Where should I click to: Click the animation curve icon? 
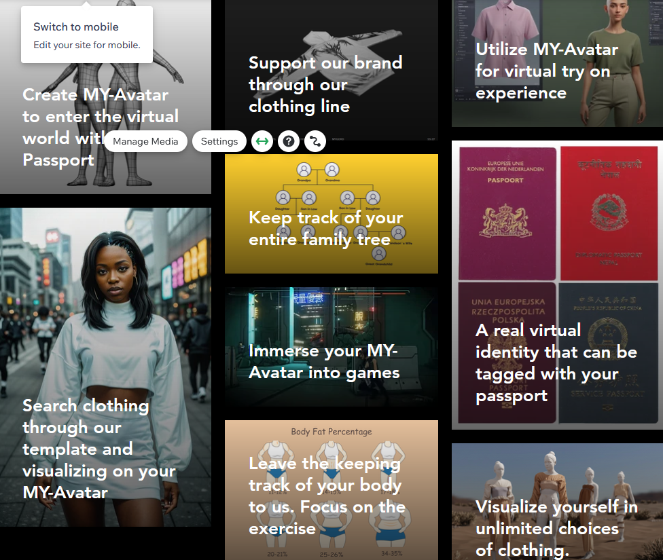[315, 141]
